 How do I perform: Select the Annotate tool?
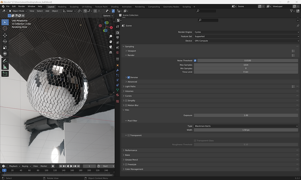pos(5,61)
